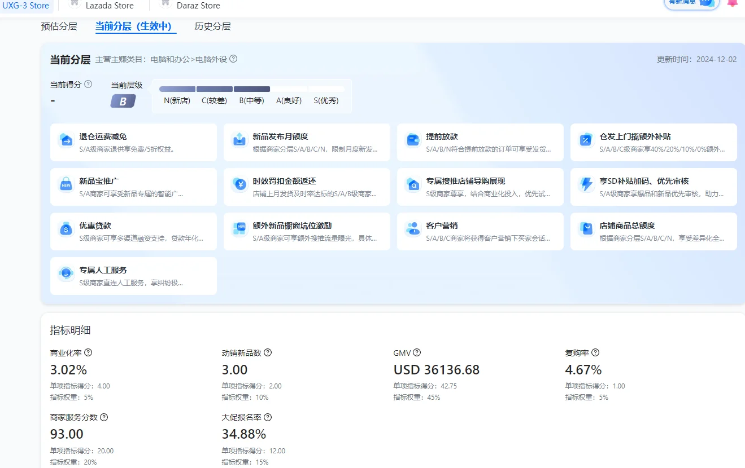Click the 专属人工服务 headset icon
Screen dimensions: 745x468
point(67,274)
